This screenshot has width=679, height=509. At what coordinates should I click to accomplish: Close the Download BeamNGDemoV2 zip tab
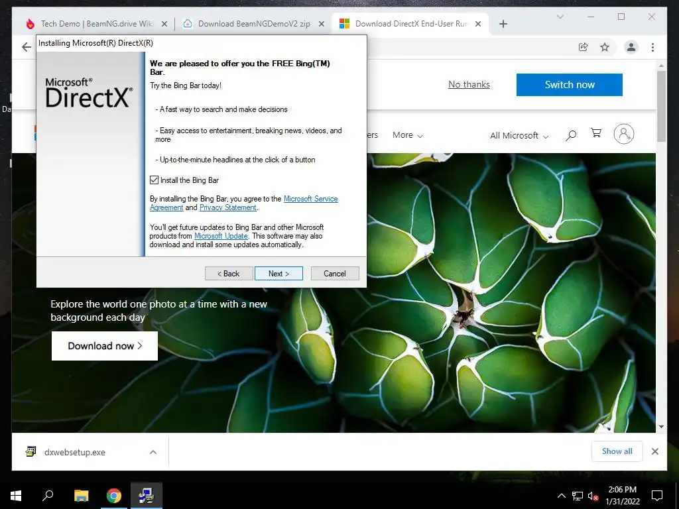click(322, 25)
